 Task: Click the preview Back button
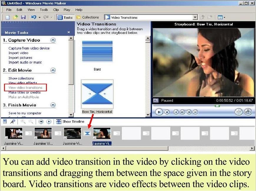(x=176, y=112)
